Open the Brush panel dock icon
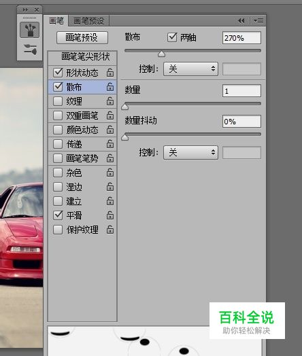This screenshot has width=302, height=356. tap(30, 30)
